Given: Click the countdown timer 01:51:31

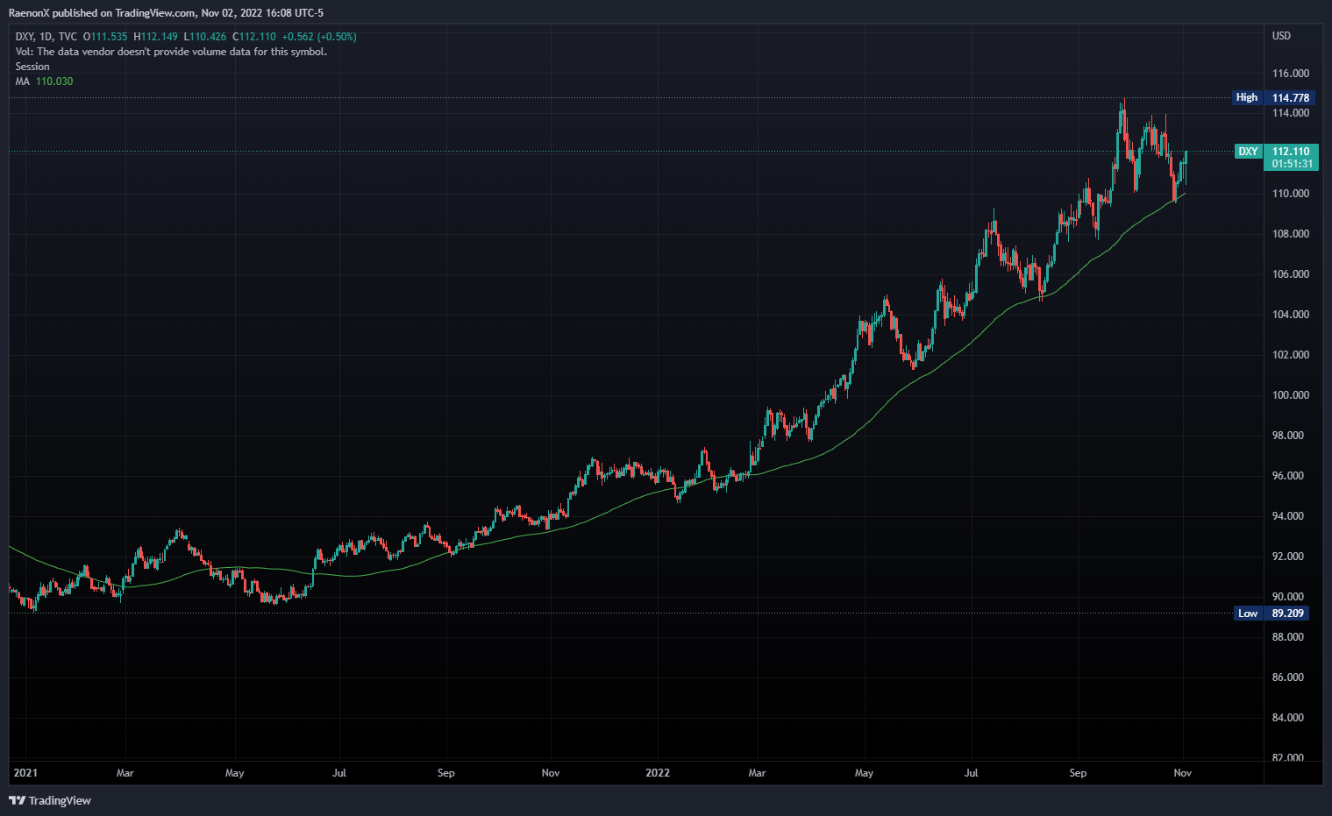Looking at the screenshot, I should tap(1293, 164).
